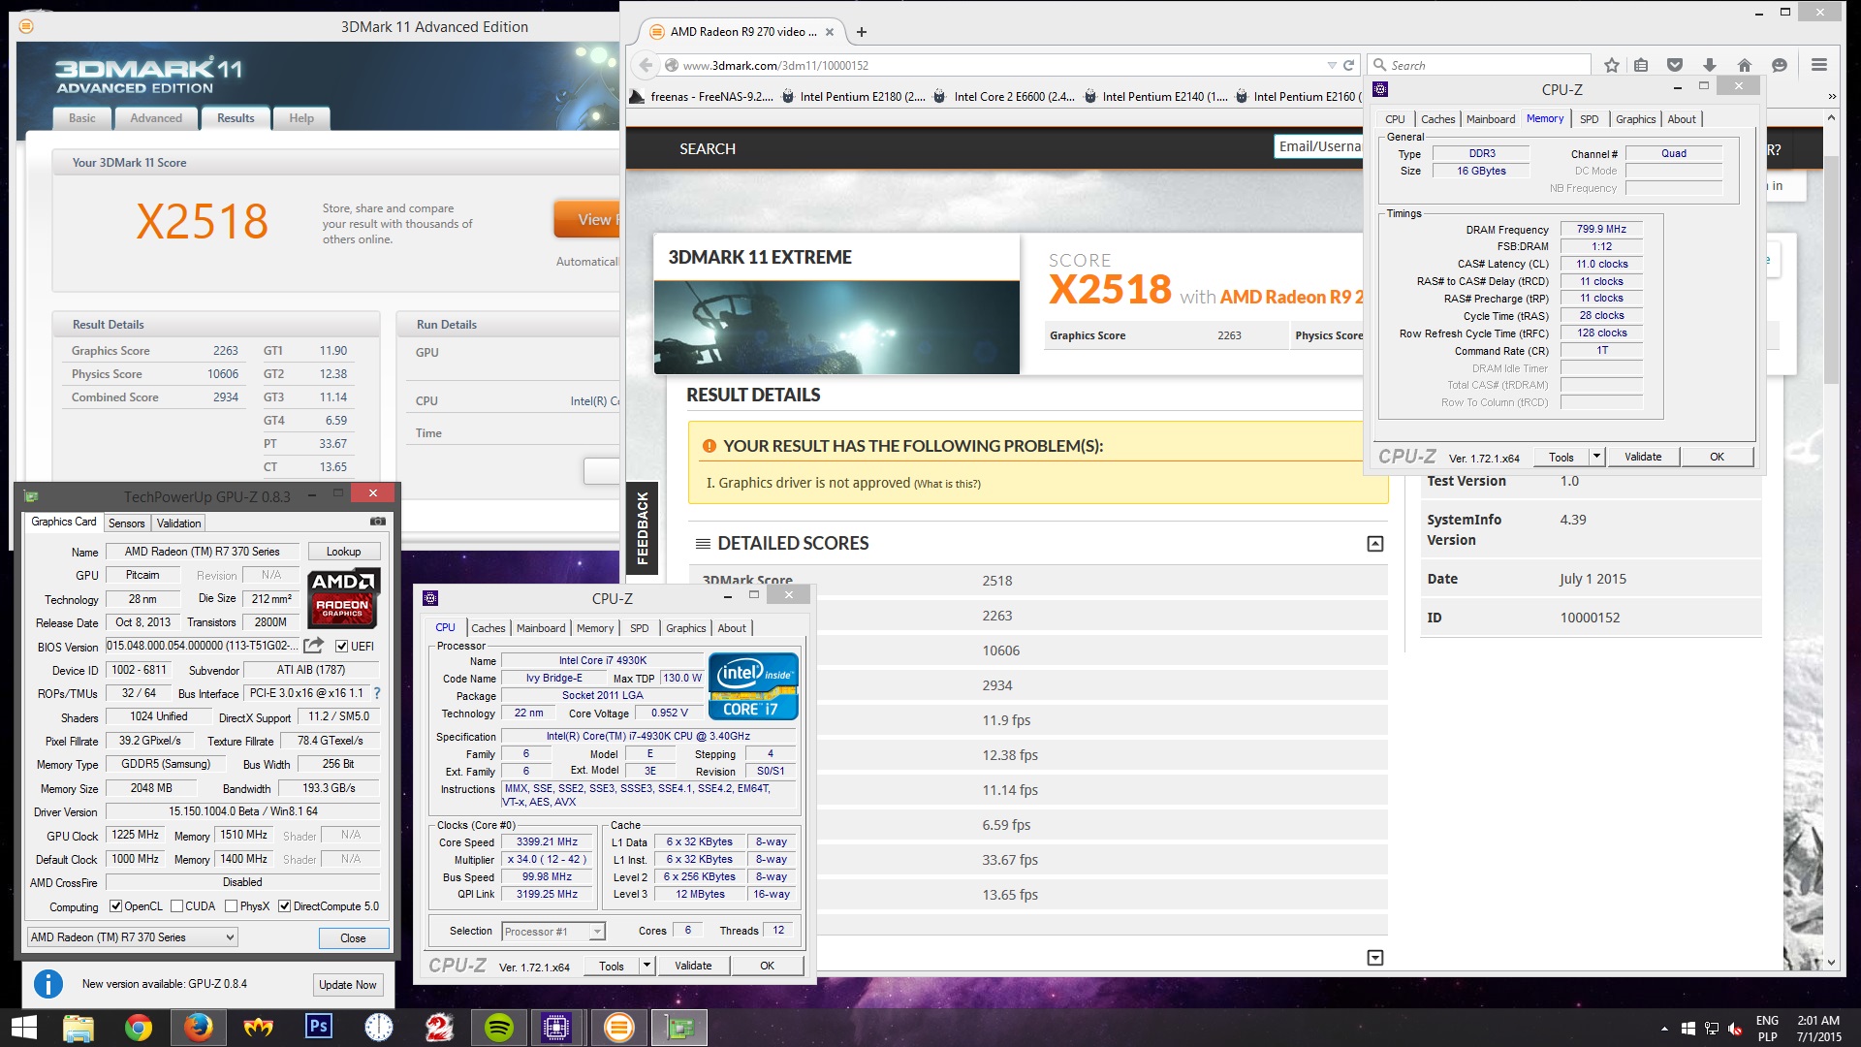Close the AMD Radeon R9 270 tab
The height and width of the screenshot is (1047, 1861).
(x=830, y=32)
